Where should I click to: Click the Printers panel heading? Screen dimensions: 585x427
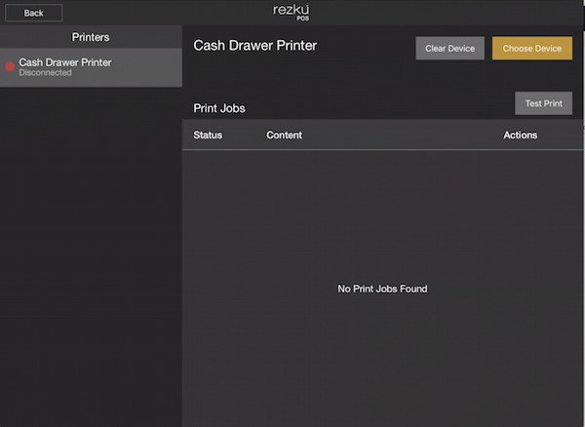(91, 37)
